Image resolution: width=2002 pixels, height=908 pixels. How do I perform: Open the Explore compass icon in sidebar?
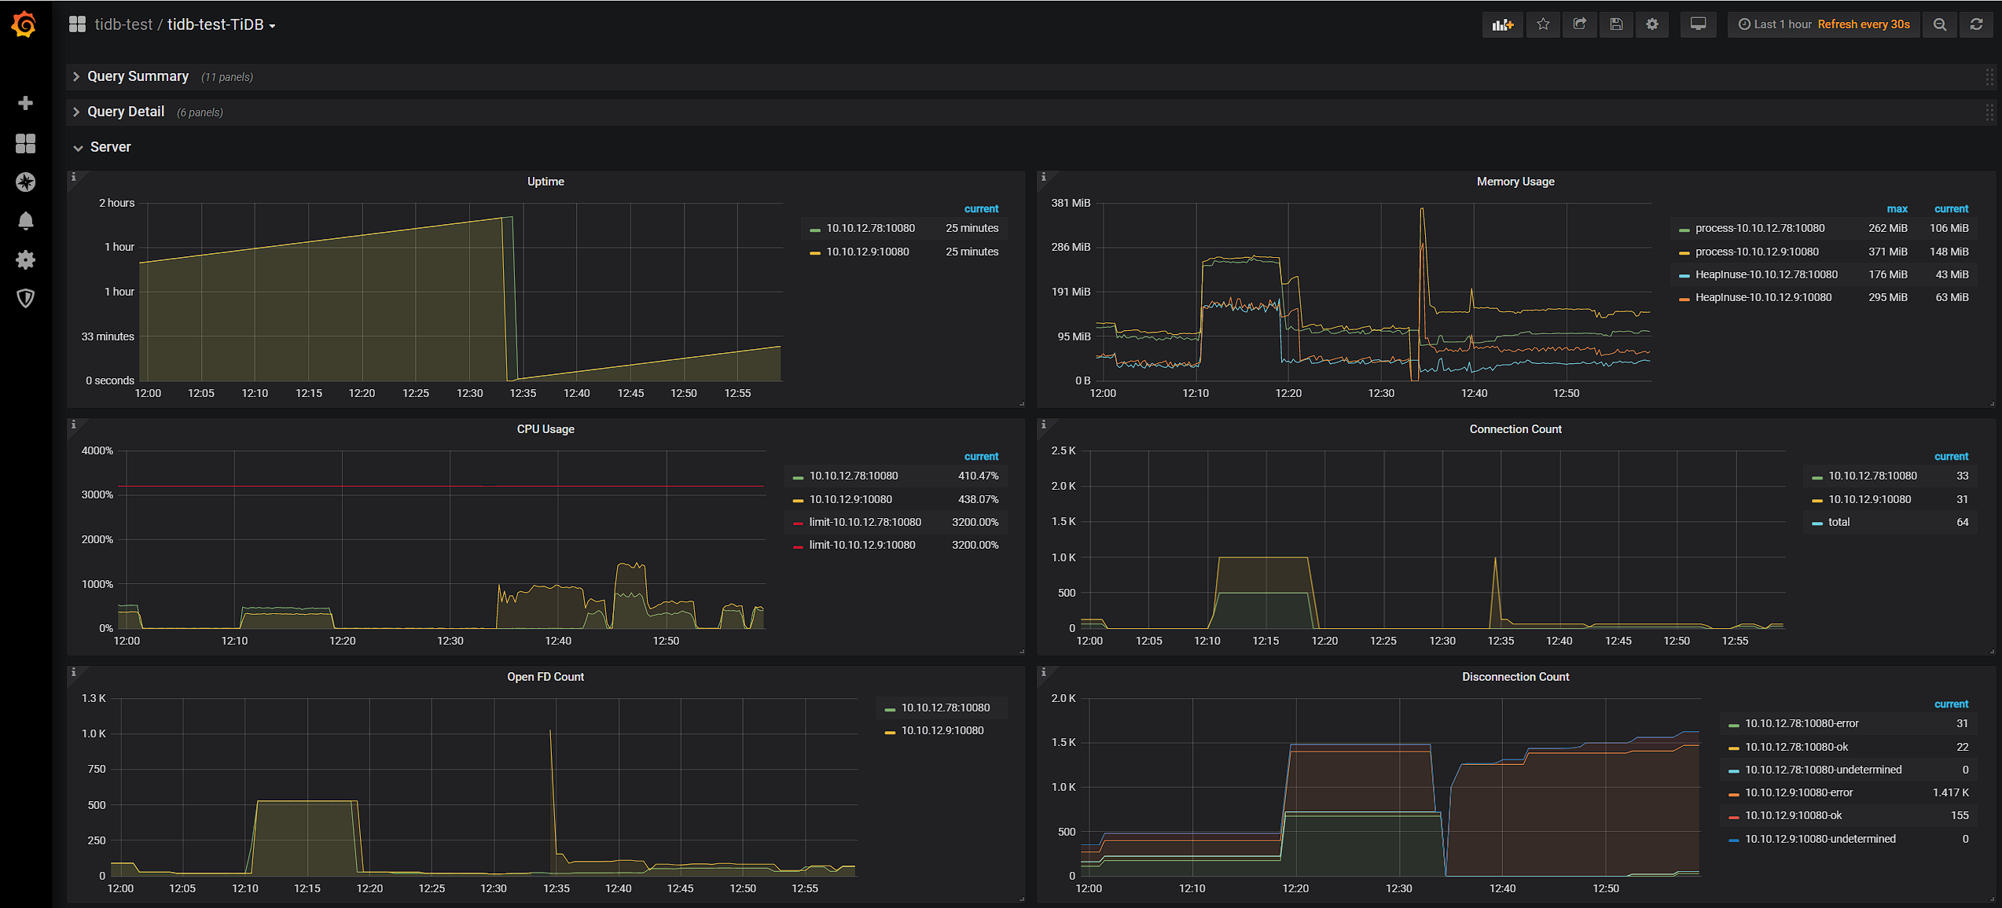25,182
